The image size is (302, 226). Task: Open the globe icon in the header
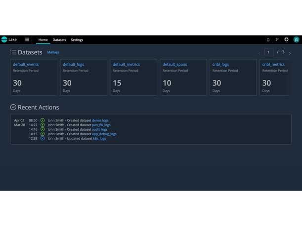286,39
